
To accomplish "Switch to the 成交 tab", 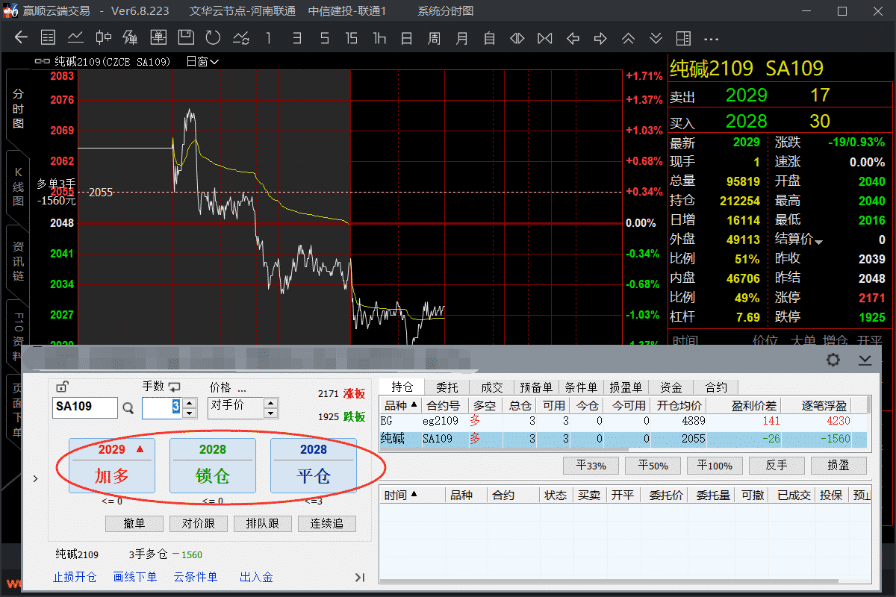I will (492, 387).
